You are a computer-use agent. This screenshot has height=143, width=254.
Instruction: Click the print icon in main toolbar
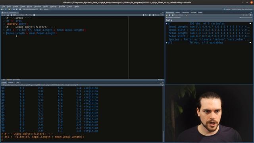click(20, 10)
